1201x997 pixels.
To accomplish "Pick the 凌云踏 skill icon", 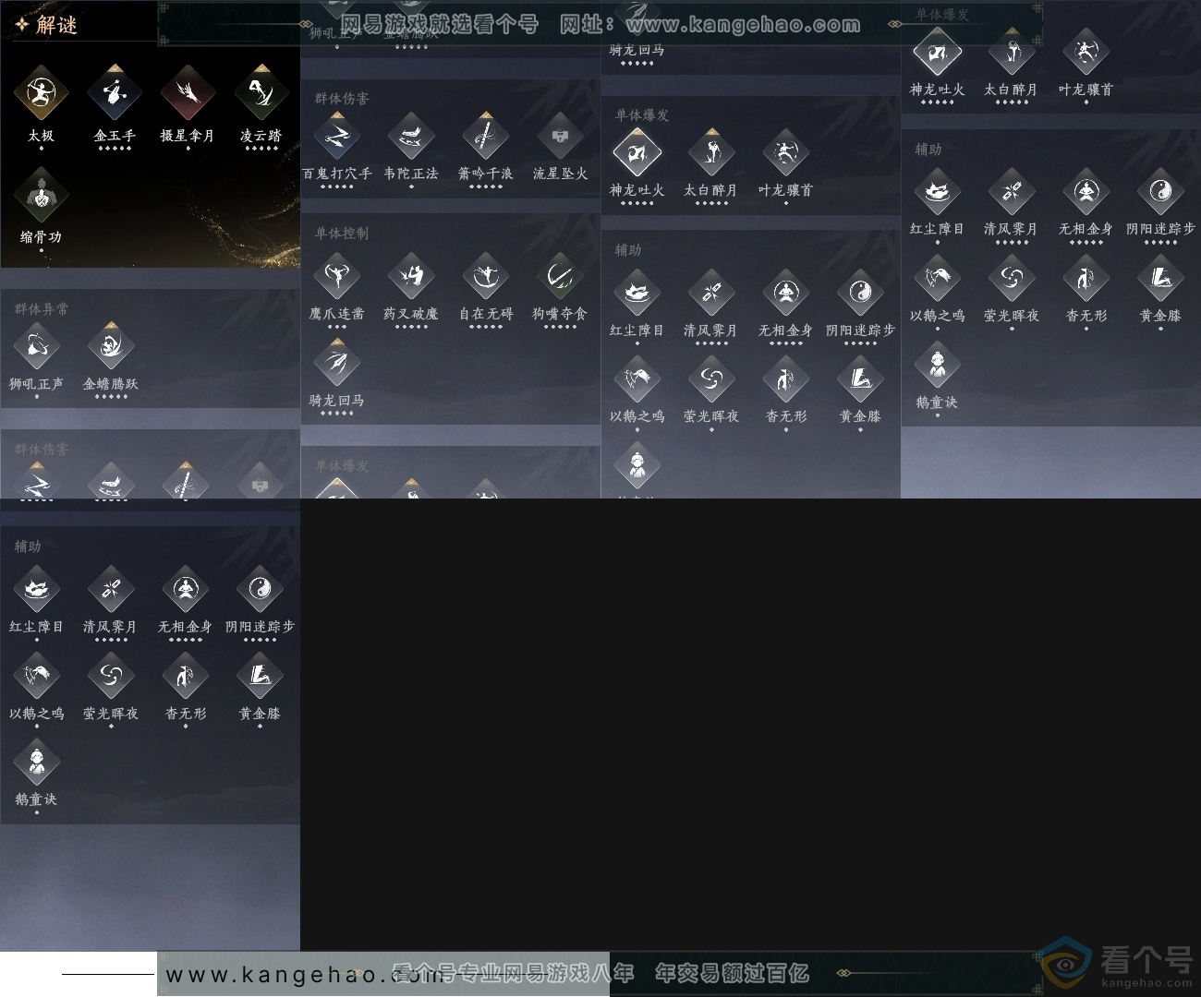I will tap(261, 92).
